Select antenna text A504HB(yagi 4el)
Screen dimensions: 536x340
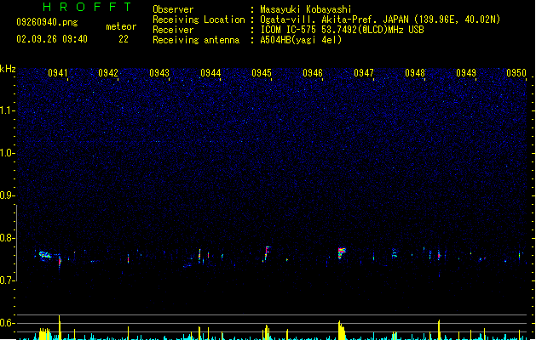(x=301, y=40)
